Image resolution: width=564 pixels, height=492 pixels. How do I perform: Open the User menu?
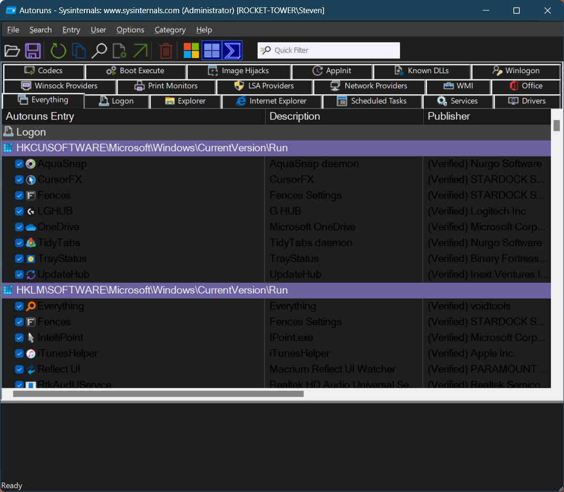click(x=98, y=30)
